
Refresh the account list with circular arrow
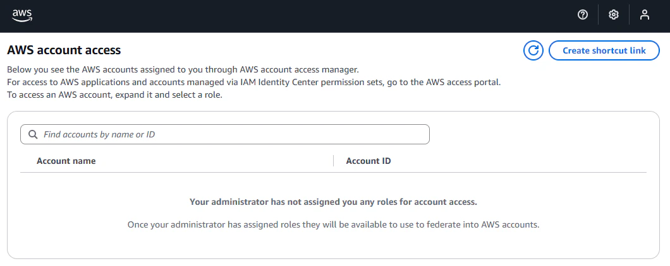pyautogui.click(x=533, y=50)
